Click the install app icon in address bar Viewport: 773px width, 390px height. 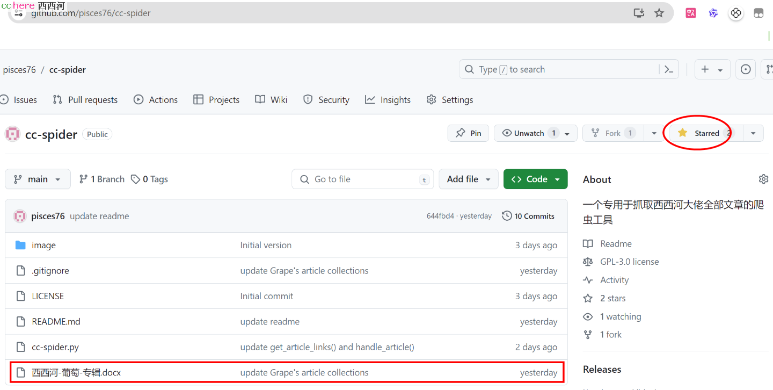[x=639, y=13]
